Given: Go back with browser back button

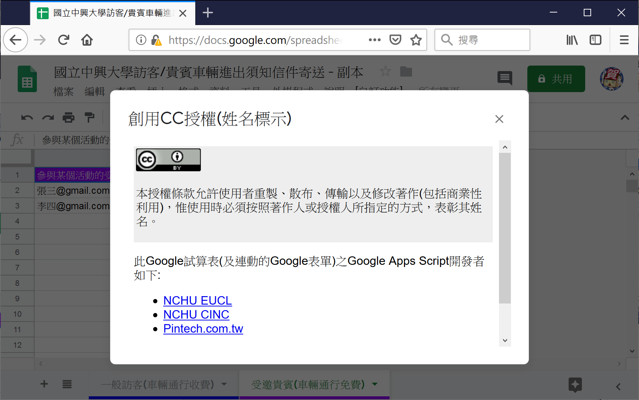Looking at the screenshot, I should (15, 40).
